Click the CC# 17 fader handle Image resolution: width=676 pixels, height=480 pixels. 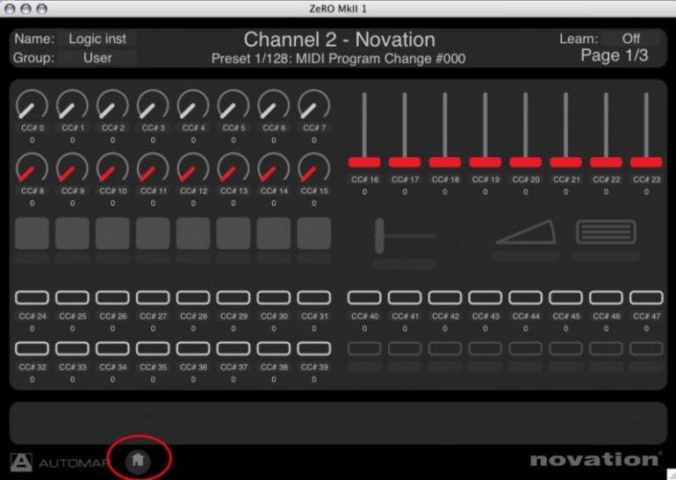[x=405, y=162]
